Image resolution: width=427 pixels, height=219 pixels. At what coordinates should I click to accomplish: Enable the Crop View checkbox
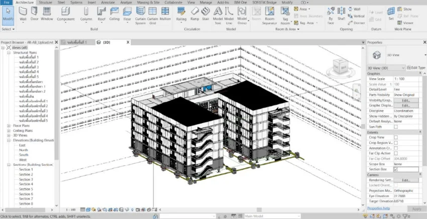396,137
